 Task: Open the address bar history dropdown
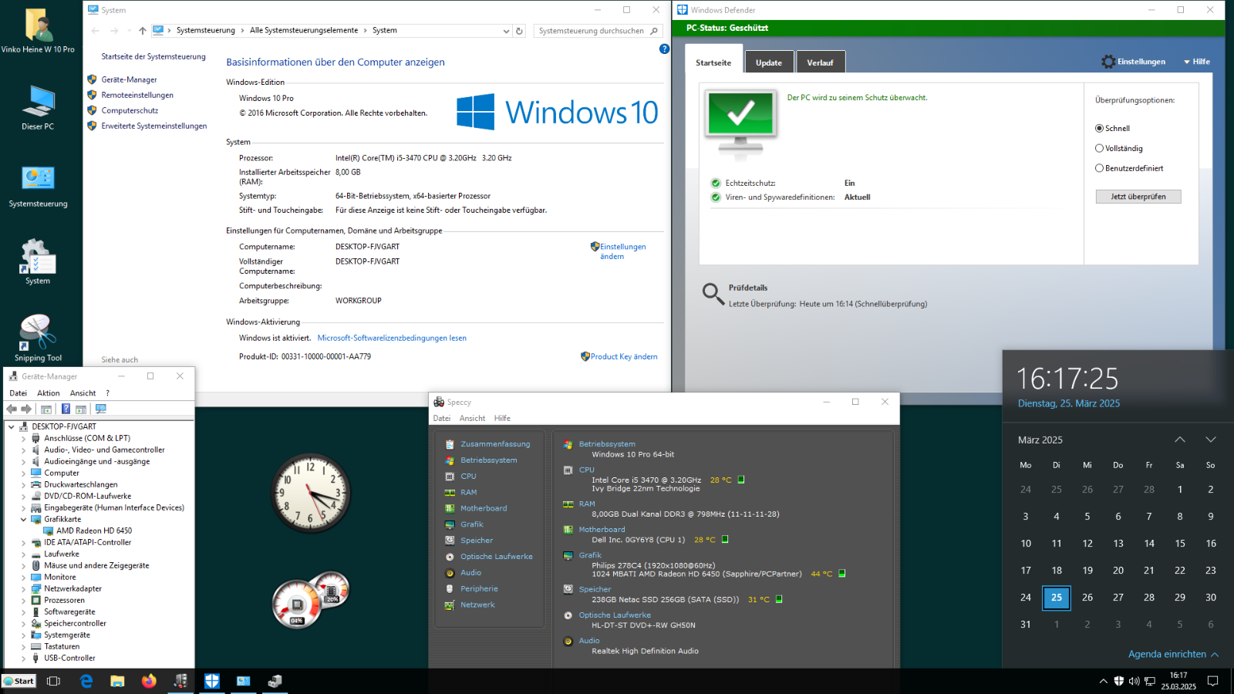click(506, 31)
